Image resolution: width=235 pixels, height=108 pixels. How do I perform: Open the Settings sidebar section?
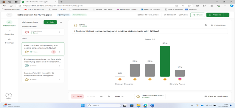click(9, 41)
